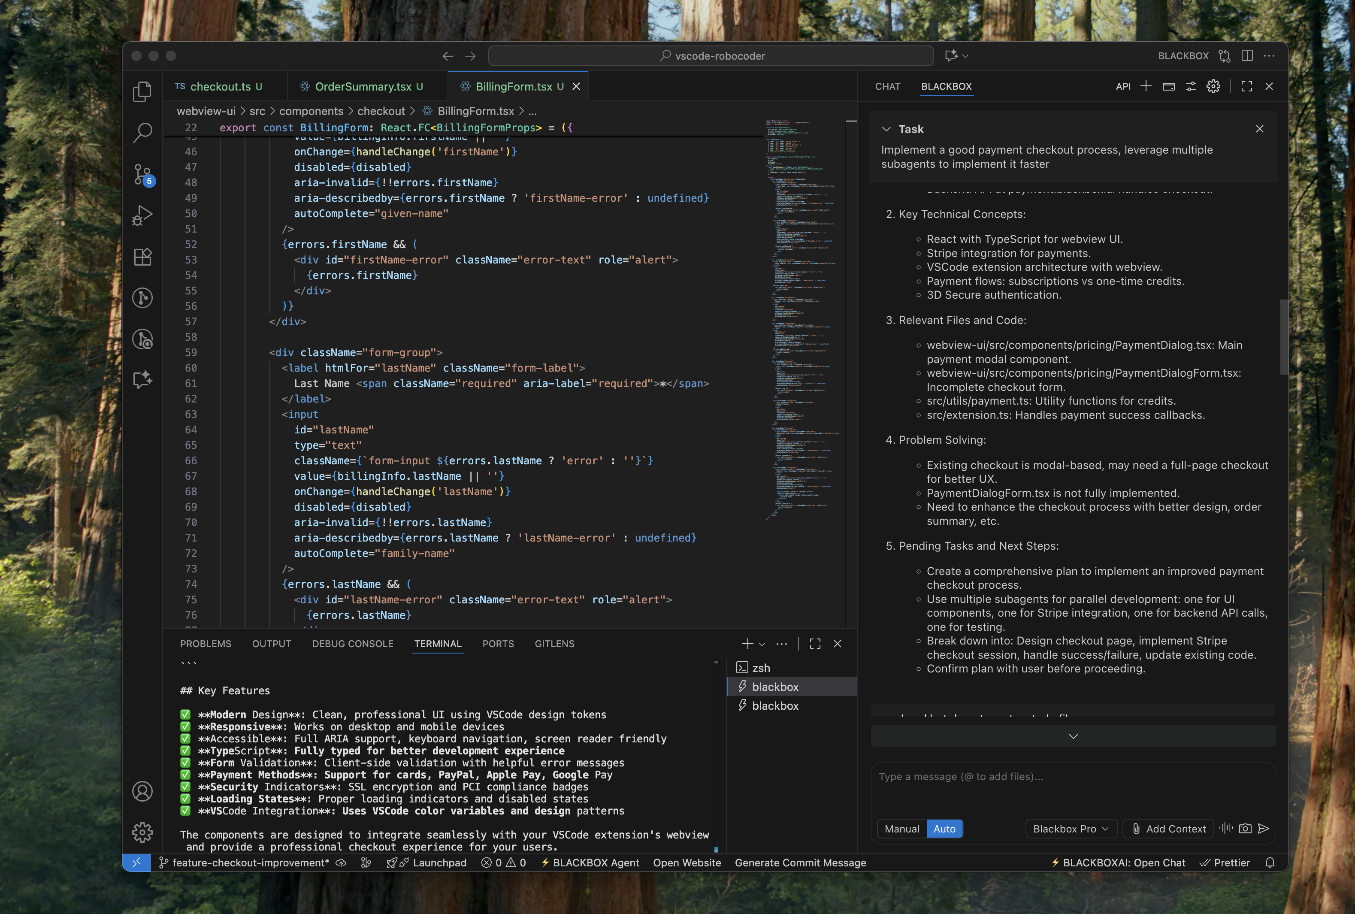Click Generate Commit Message in status bar
The height and width of the screenshot is (914, 1355).
coord(800,863)
